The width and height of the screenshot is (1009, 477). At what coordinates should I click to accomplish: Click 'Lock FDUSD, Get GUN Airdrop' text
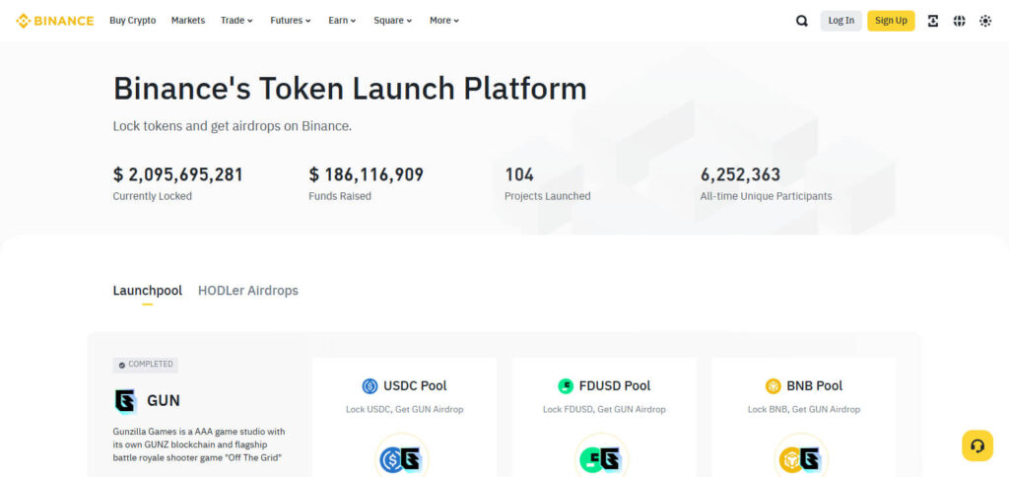604,409
